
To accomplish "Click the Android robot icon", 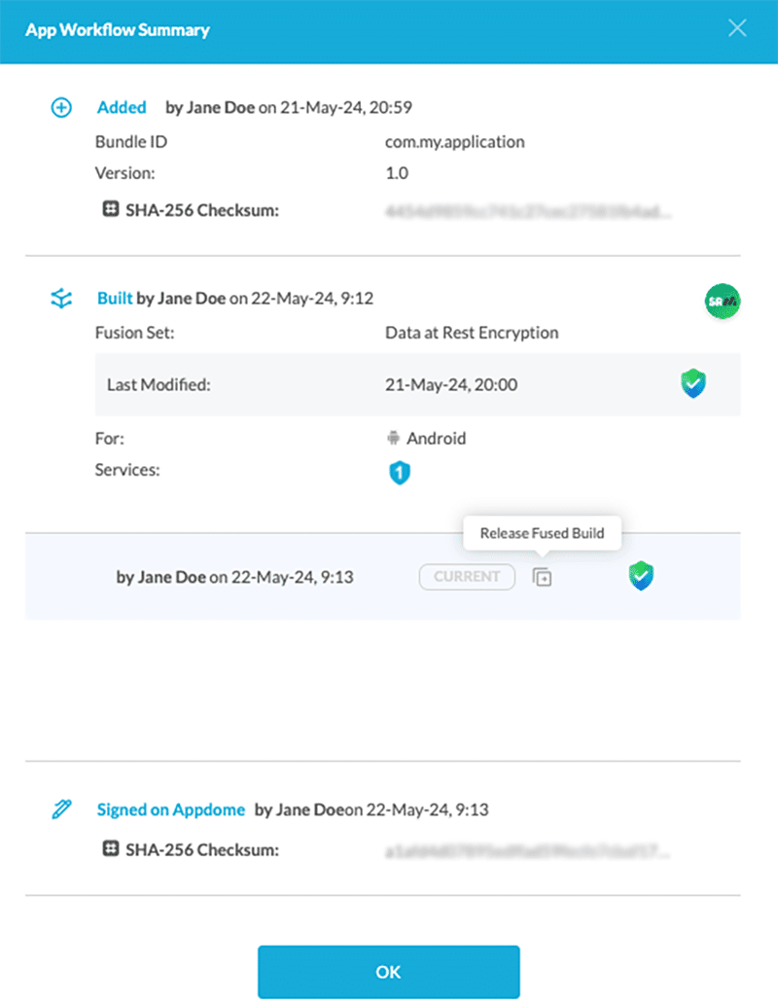I will (x=393, y=439).
